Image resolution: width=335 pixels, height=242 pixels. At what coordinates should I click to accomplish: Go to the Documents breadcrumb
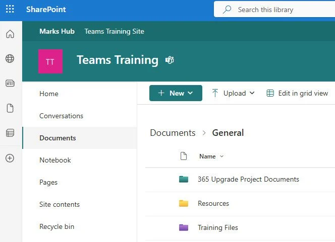pos(173,133)
